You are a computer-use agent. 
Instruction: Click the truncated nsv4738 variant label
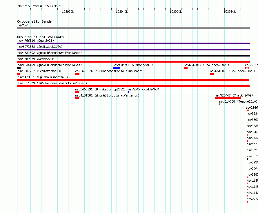point(252,126)
